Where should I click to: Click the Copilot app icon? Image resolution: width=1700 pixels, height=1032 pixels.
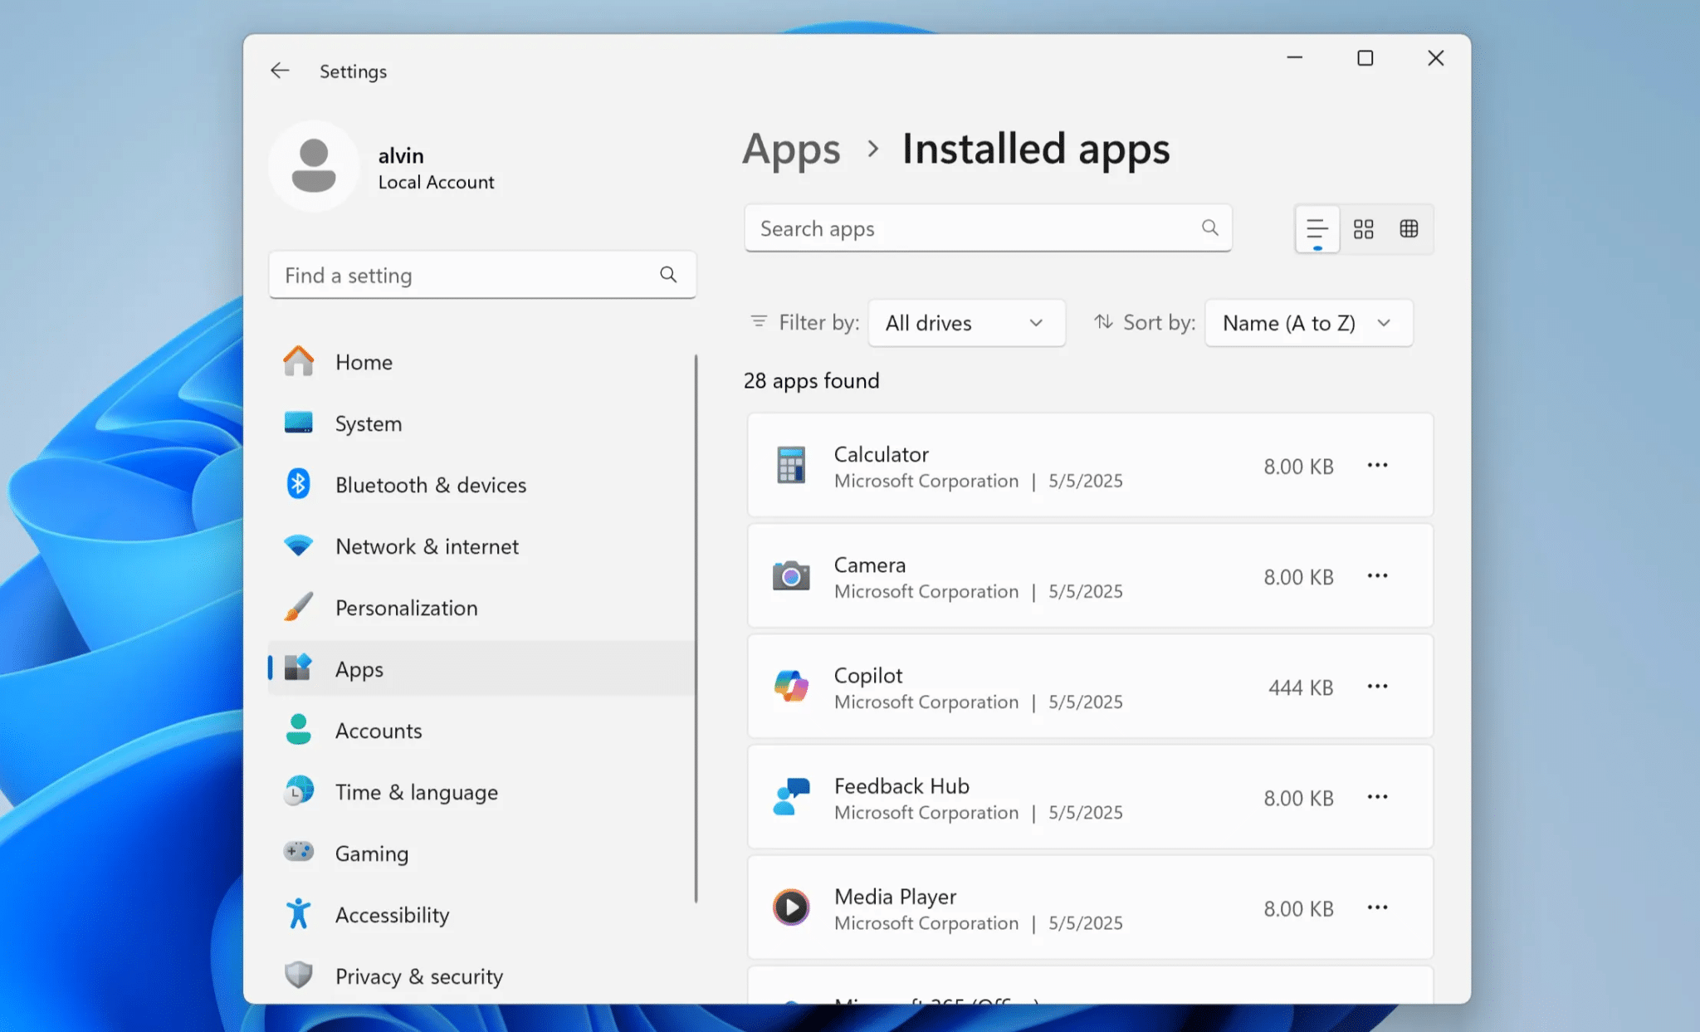click(x=790, y=686)
